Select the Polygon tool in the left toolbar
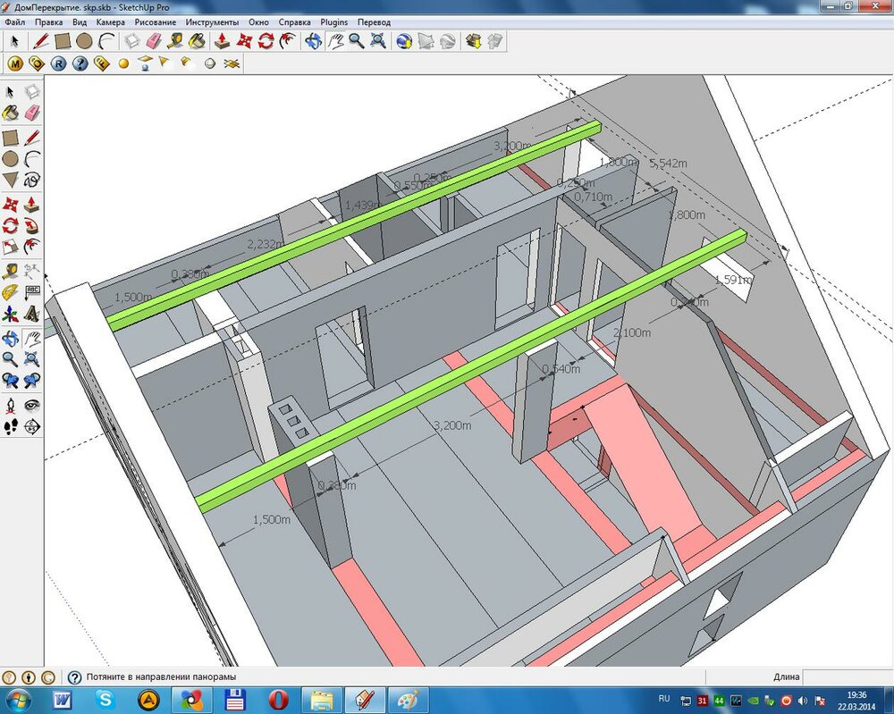Image resolution: width=894 pixels, height=714 pixels. pyautogui.click(x=11, y=181)
